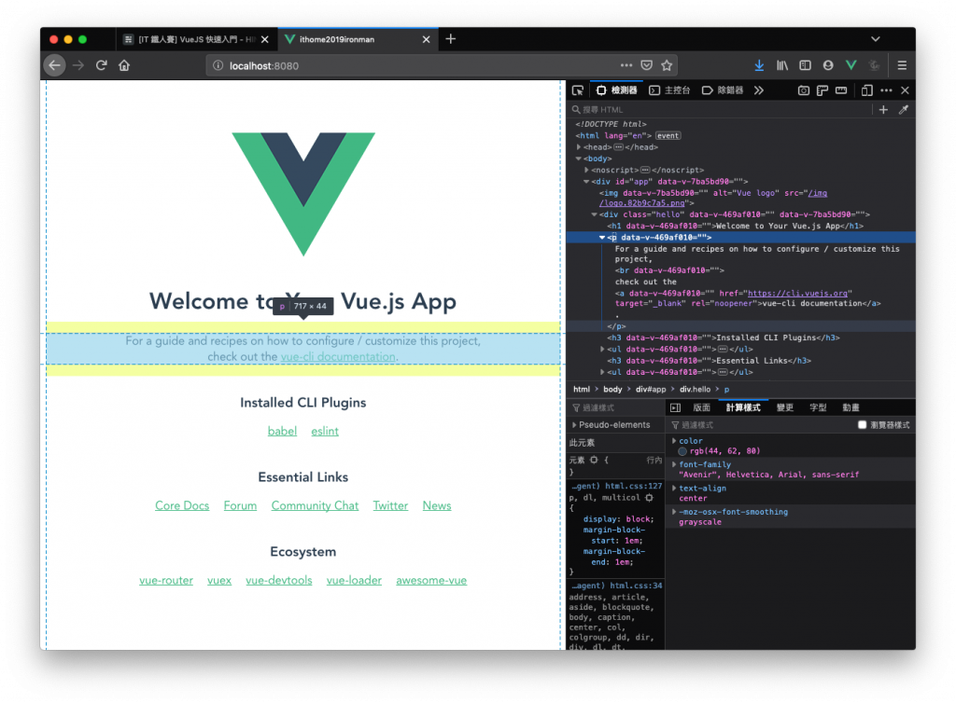Click the plus icon to create new node
This screenshot has height=703, width=956.
883,110
